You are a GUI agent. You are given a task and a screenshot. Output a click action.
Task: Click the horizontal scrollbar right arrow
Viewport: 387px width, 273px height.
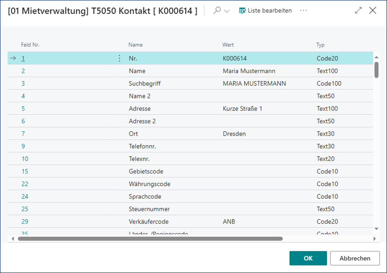375,239
